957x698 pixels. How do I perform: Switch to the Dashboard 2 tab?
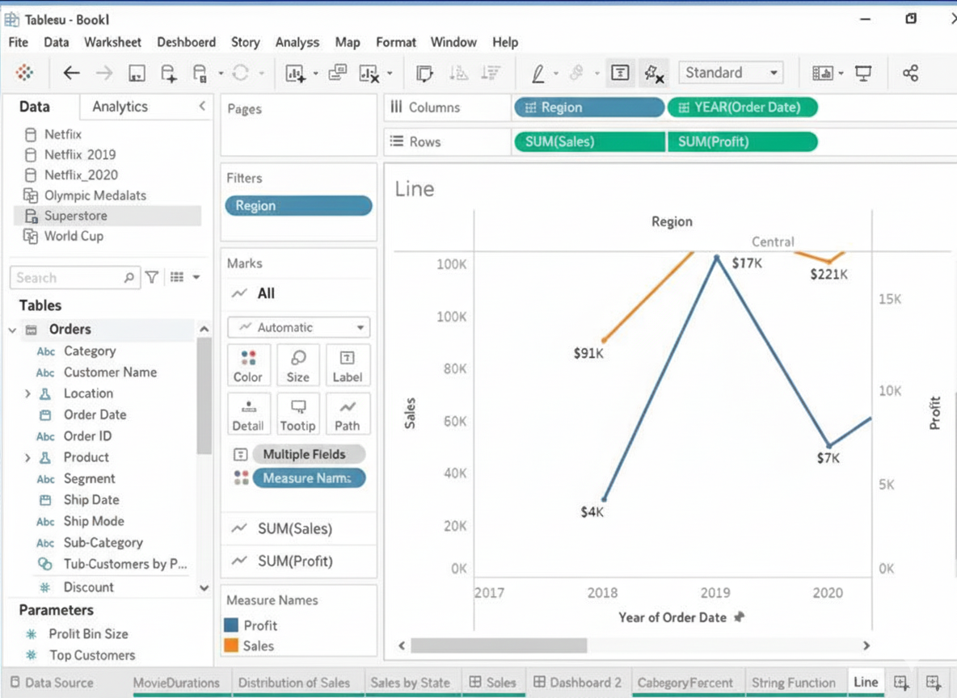tap(577, 682)
